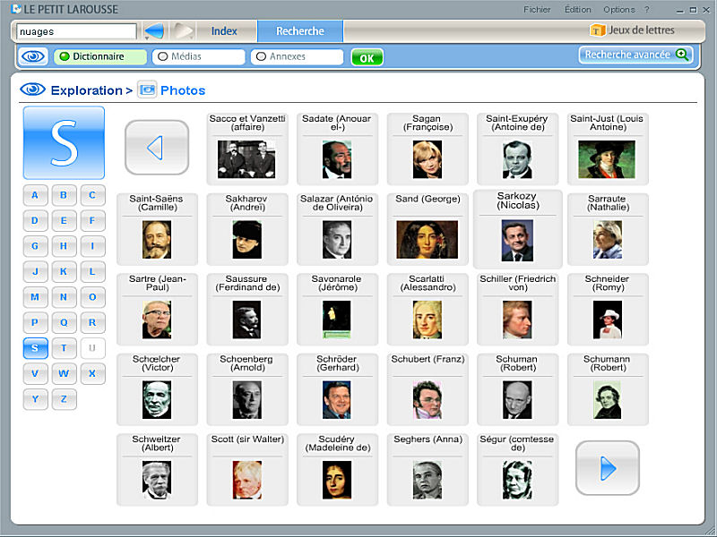
Task: Select letter G in alphabet grid
Action: tap(35, 246)
